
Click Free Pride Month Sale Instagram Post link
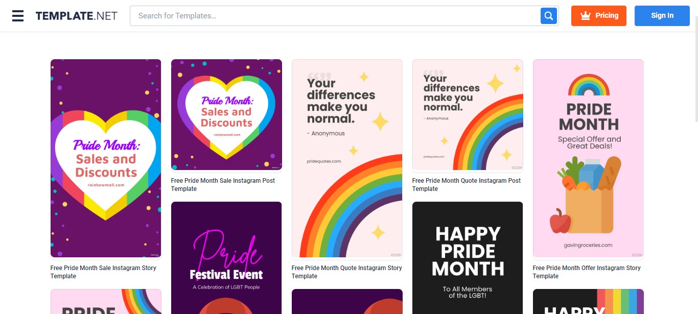click(x=223, y=185)
